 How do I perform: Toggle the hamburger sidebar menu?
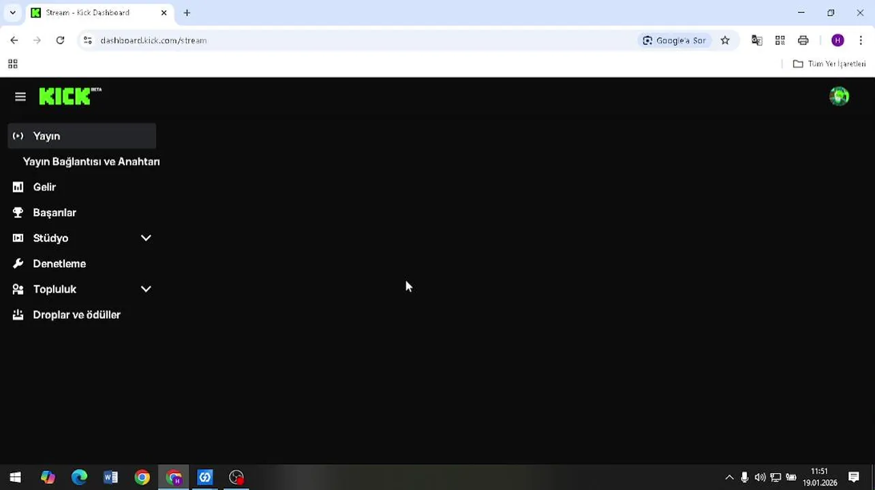coord(20,97)
